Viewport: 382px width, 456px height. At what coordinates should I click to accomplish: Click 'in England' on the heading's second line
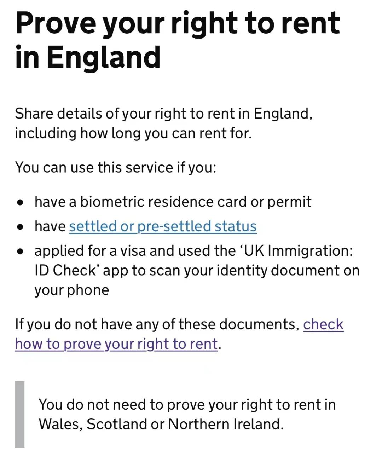[88, 57]
